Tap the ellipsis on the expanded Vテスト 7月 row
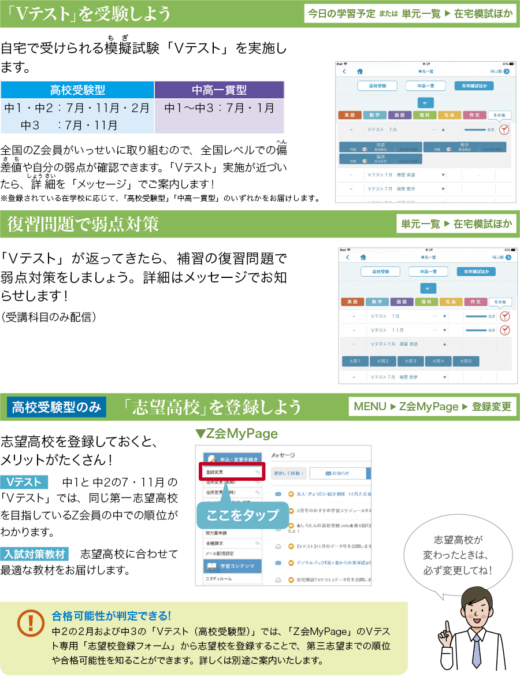Image resolution: width=520 pixels, height=676 pixels. click(x=433, y=129)
